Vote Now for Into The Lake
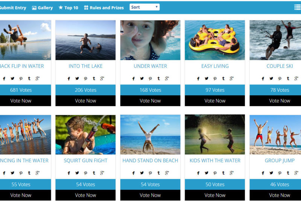The image size is (301, 205). coord(85,101)
